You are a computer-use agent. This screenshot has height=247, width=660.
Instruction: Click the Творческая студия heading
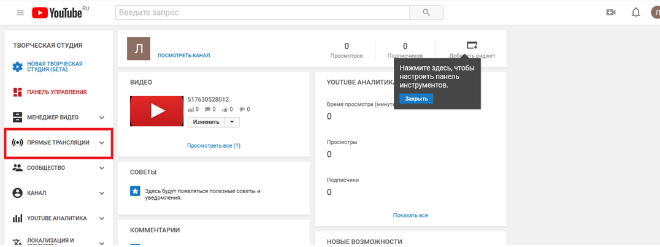click(x=48, y=45)
